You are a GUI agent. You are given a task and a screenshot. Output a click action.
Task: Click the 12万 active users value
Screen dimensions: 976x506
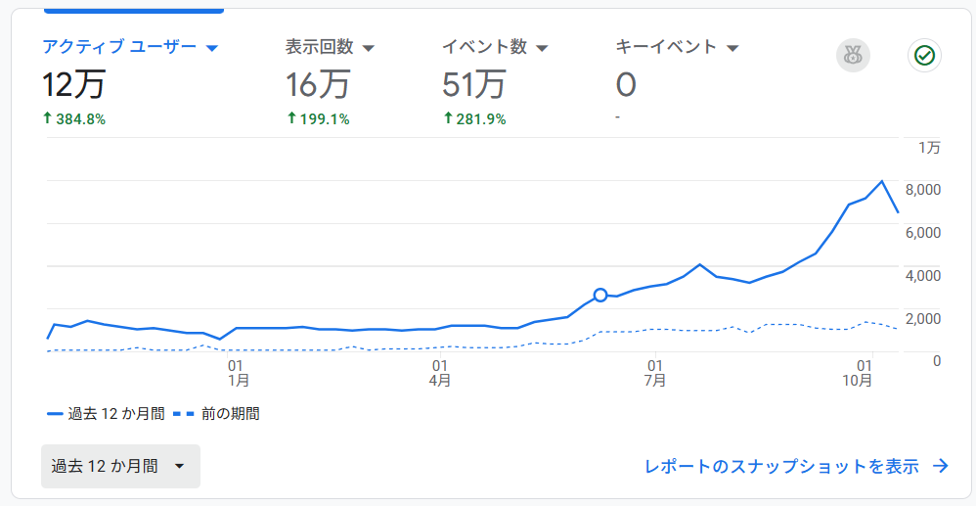pos(73,85)
